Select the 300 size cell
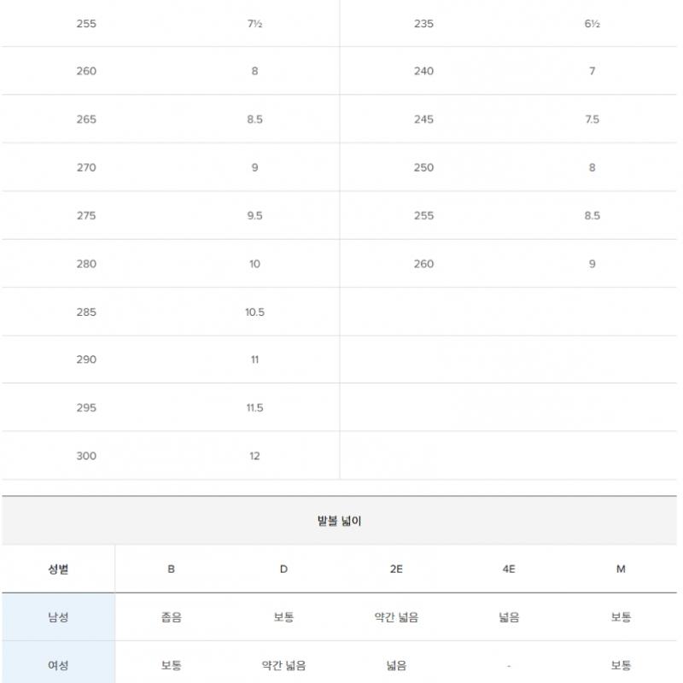The width and height of the screenshot is (683, 683). (x=86, y=456)
